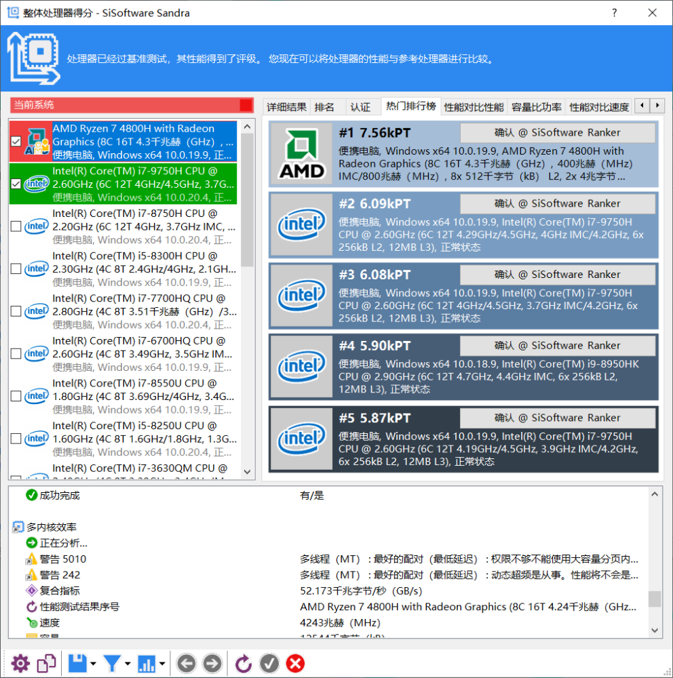673x678 pixels.
Task: Click the red X cancel icon
Action: (295, 663)
